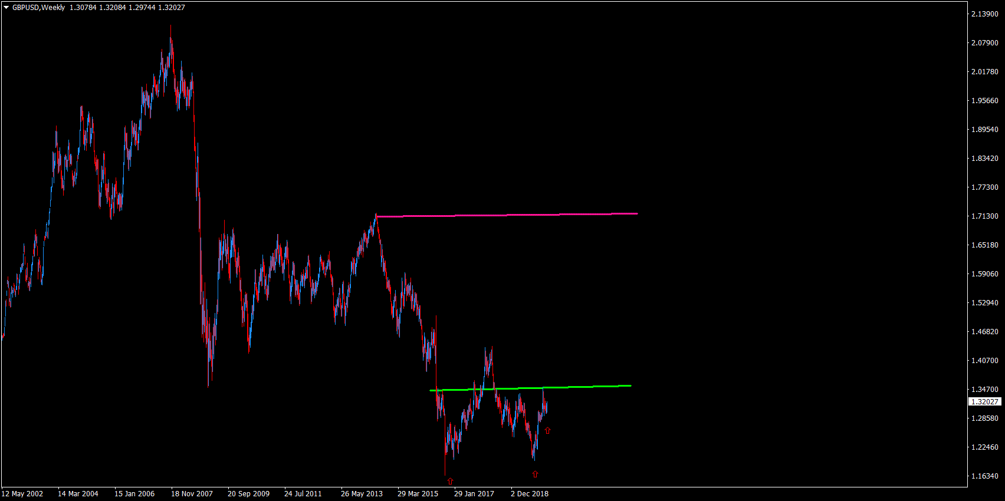Click the high value 1.32084 in header
The height and width of the screenshot is (501, 1005).
112,8
